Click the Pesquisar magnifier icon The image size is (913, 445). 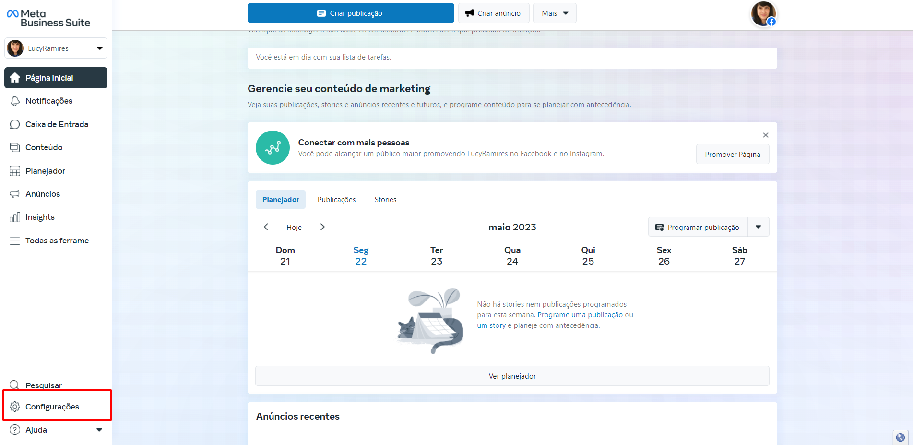15,385
